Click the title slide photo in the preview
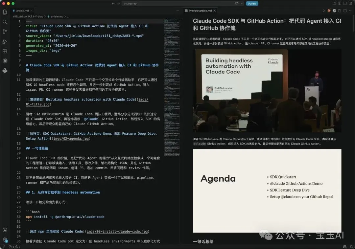This screenshot has height=249, width=355. point(267,90)
